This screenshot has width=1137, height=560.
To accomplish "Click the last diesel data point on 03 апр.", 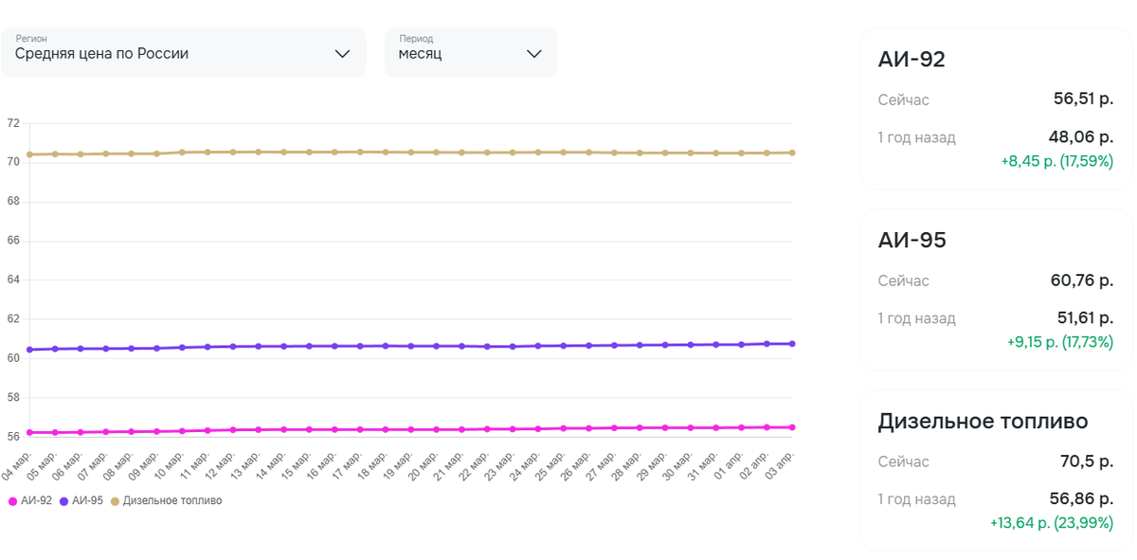I will point(792,153).
